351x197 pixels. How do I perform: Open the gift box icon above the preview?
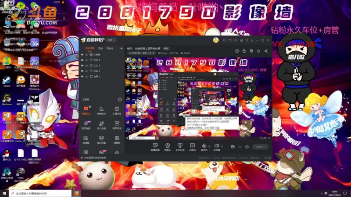237,51
